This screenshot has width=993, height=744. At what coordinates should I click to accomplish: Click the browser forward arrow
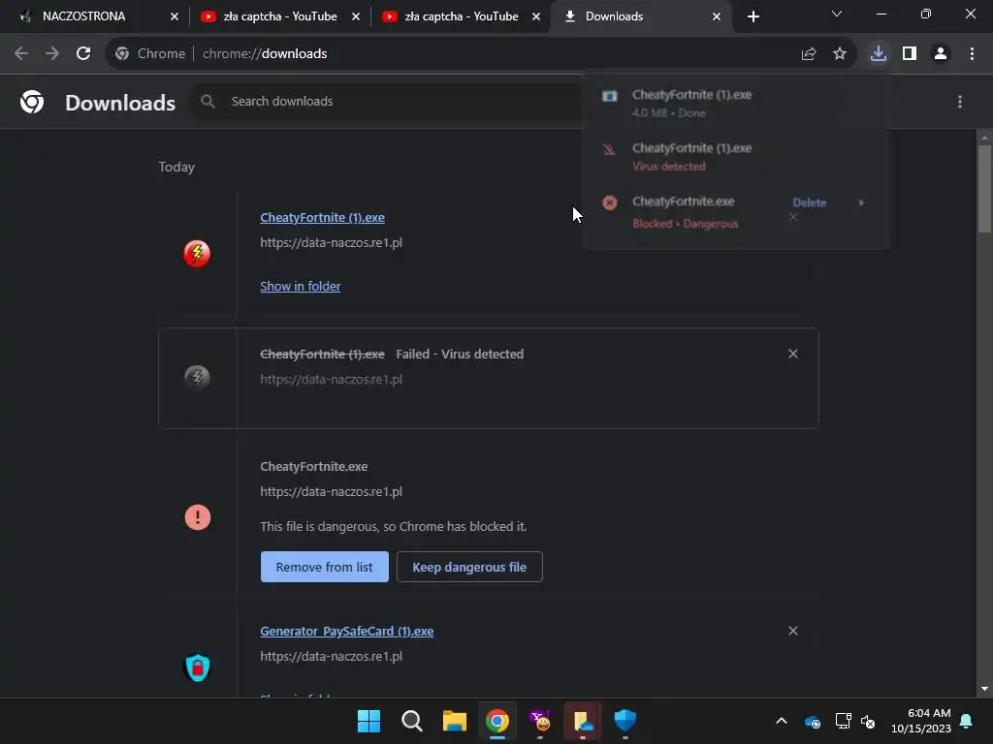click(x=52, y=54)
